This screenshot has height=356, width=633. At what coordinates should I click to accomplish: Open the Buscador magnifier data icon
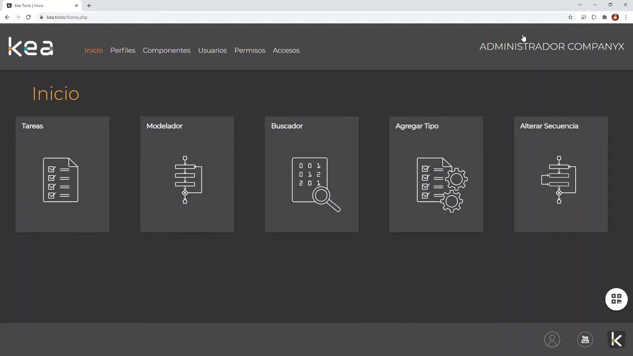(x=316, y=184)
